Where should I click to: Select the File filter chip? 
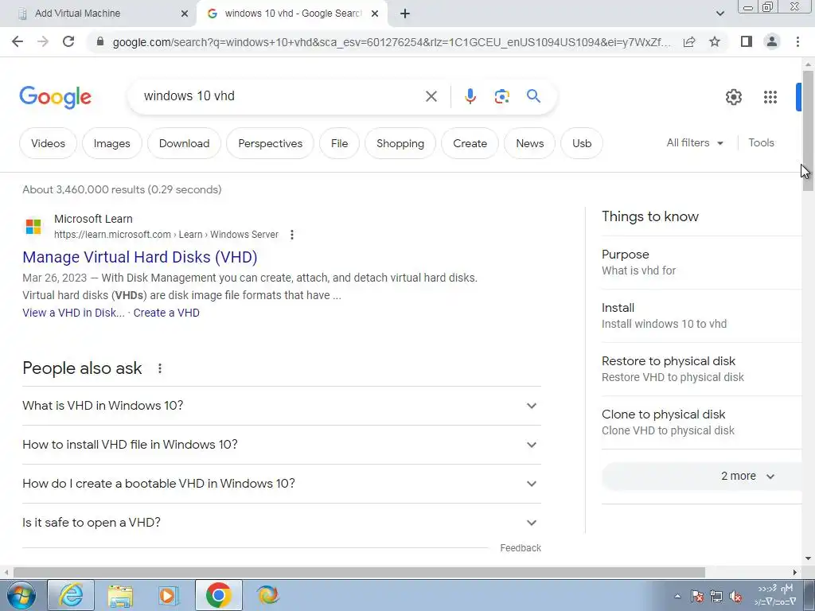click(x=339, y=143)
